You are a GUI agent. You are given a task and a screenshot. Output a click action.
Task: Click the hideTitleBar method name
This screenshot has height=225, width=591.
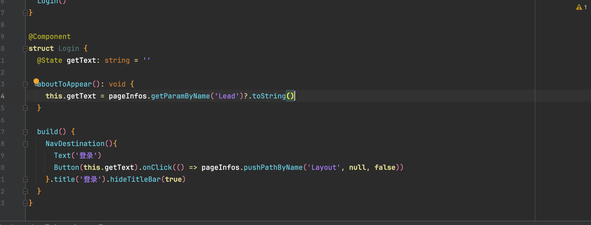(x=135, y=179)
